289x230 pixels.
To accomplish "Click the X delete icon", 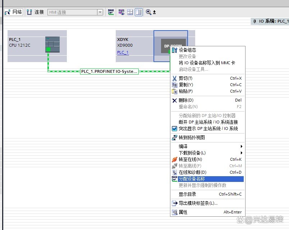I will 174,100.
